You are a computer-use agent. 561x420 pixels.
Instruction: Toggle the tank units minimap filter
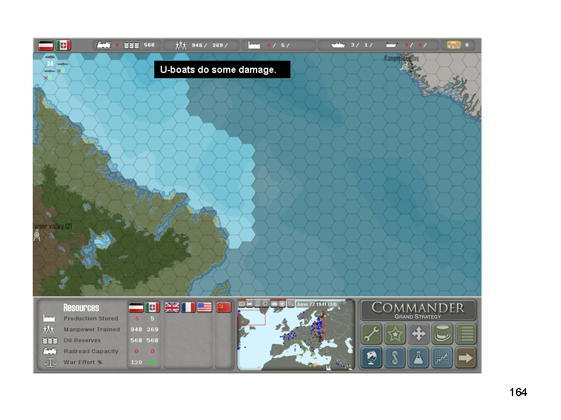(x=274, y=303)
